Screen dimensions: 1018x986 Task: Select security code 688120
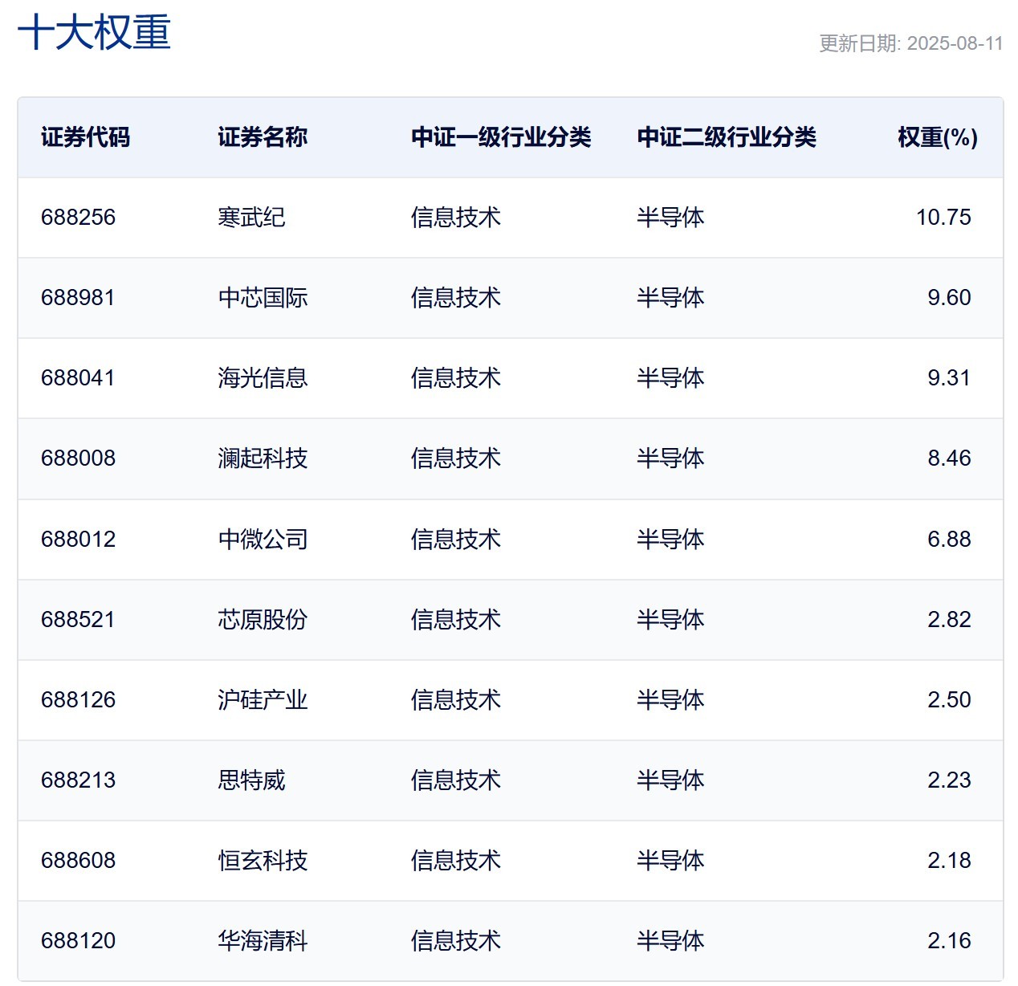click(78, 940)
